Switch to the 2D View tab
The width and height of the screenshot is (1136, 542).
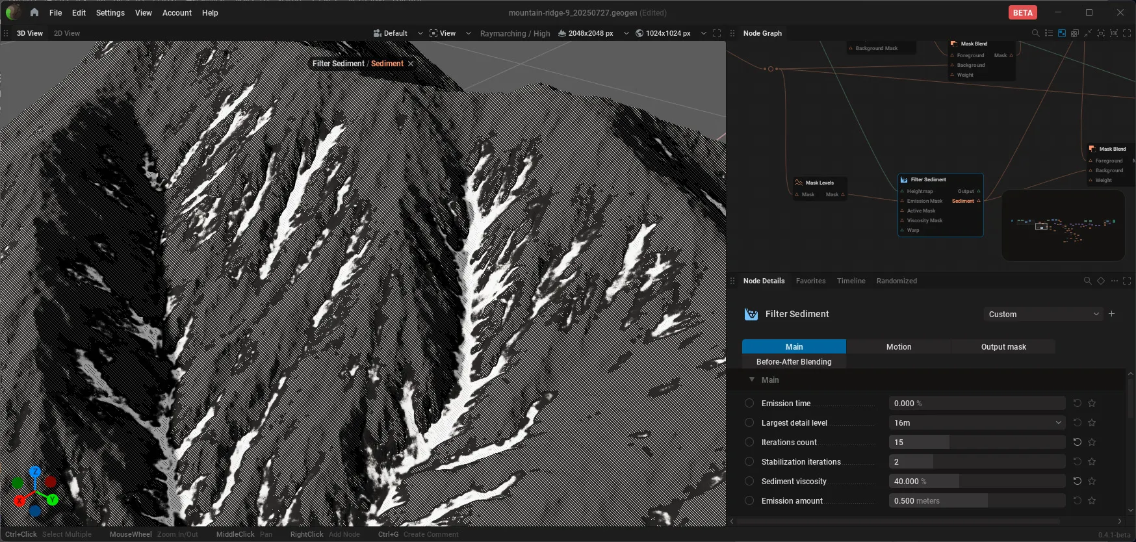[67, 33]
